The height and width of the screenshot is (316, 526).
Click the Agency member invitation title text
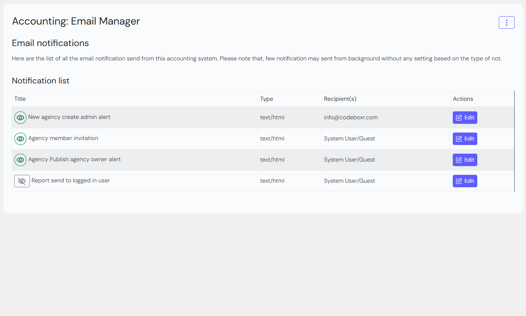63,138
